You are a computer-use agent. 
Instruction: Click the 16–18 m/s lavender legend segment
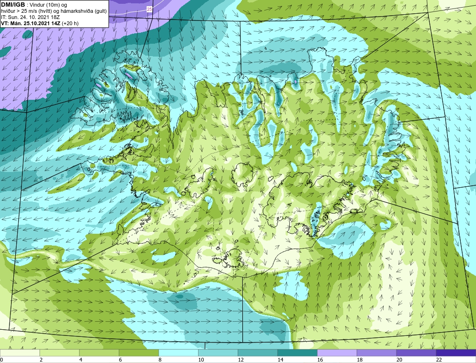(x=337, y=353)
